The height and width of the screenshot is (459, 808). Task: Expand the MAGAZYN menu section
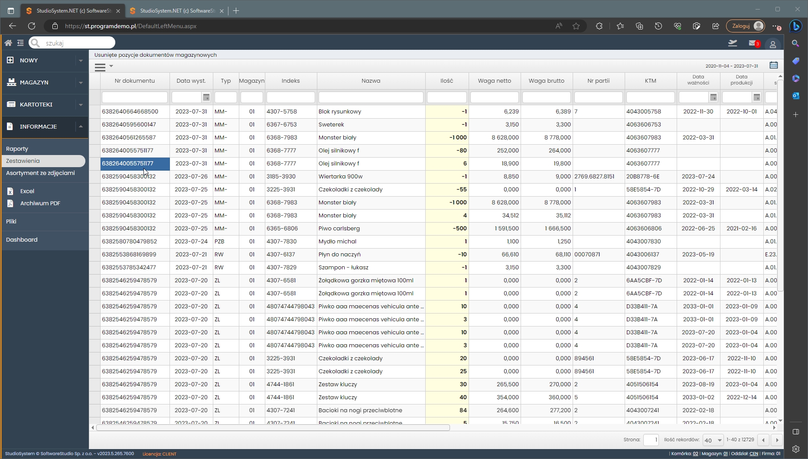click(81, 83)
